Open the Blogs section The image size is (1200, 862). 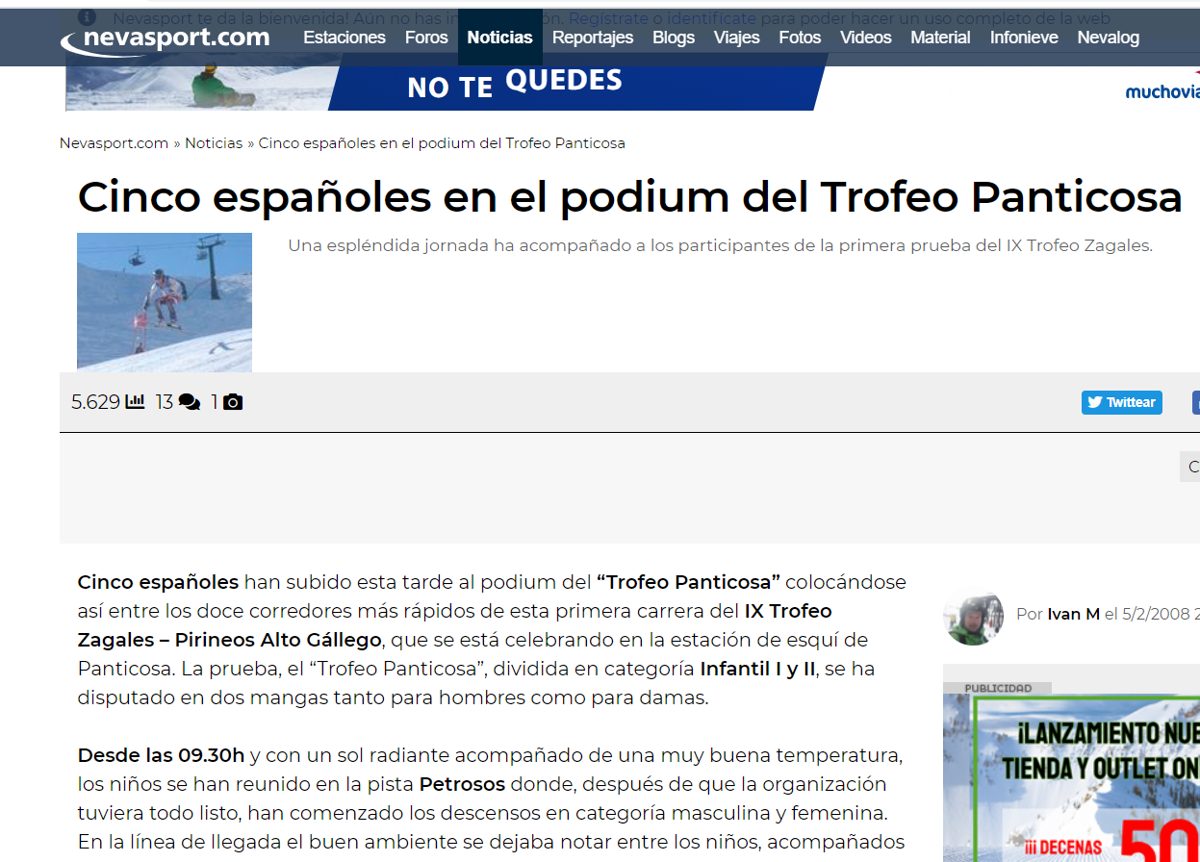674,38
